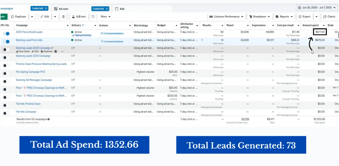Image resolution: width=339 pixels, height=166 pixels.
Task: Switch on Staining Ad Messages Campaign
Action: 6,81
